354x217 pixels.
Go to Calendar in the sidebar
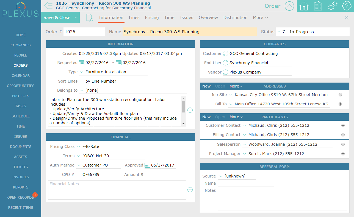point(21,76)
